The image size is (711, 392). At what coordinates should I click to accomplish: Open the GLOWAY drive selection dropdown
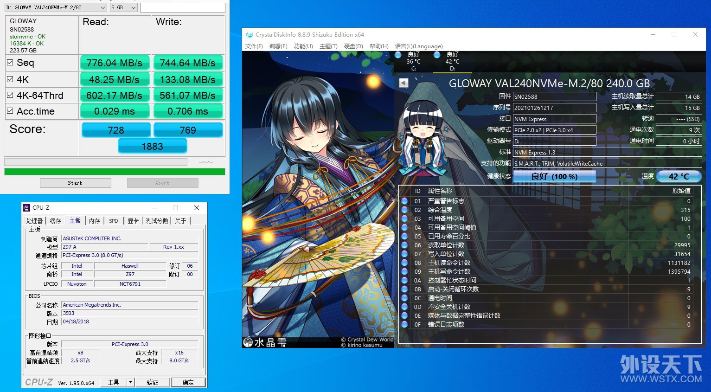click(56, 7)
